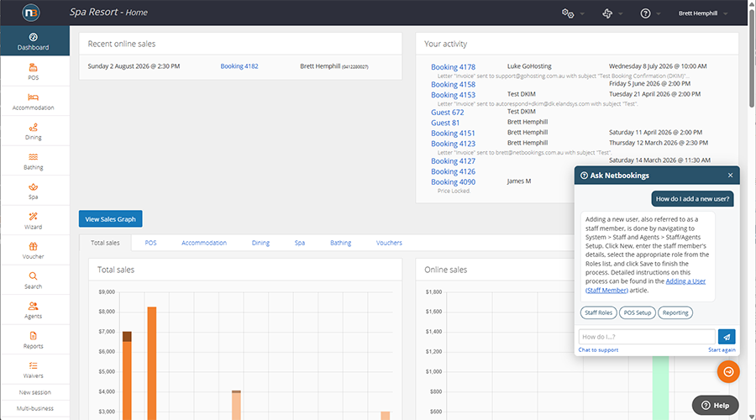Viewport: 756px width, 420px height.
Task: Open the Dashboard sidebar item
Action: (x=34, y=41)
